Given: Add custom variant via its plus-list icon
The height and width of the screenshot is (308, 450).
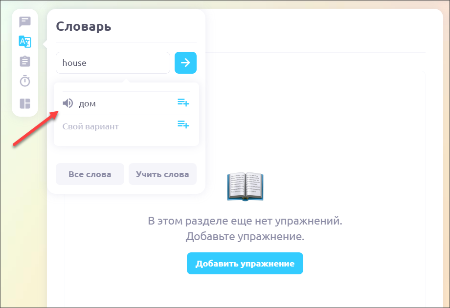Looking at the screenshot, I should pos(183,125).
